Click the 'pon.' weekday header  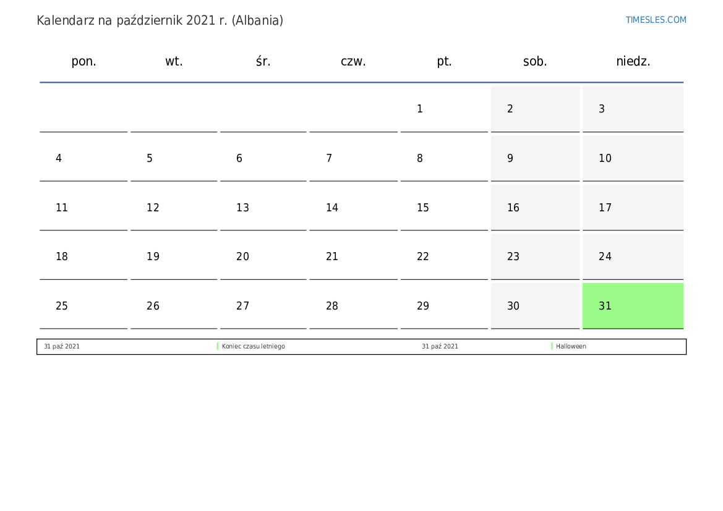click(x=83, y=62)
